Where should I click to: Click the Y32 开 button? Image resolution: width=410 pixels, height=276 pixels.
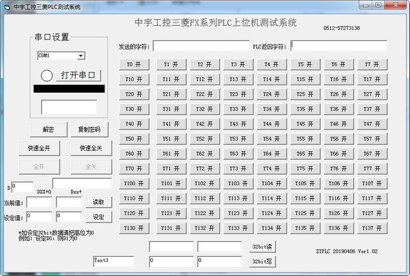click(205, 109)
